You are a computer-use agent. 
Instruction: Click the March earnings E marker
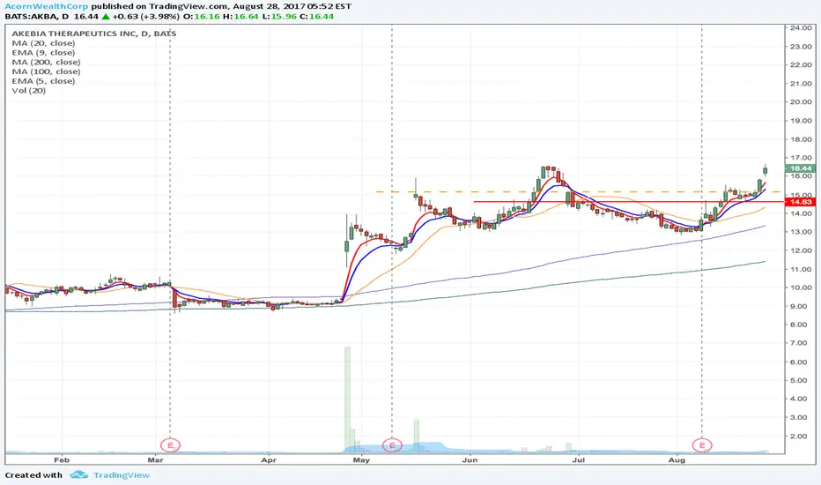click(x=170, y=445)
